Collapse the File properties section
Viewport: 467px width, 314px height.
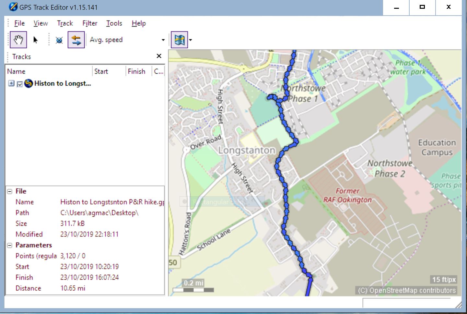(10, 191)
